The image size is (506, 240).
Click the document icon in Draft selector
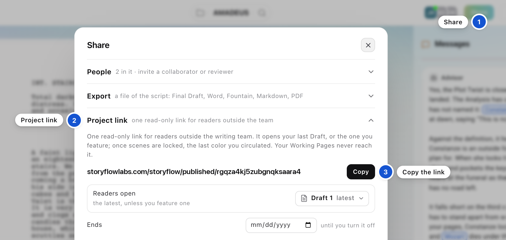click(x=304, y=198)
